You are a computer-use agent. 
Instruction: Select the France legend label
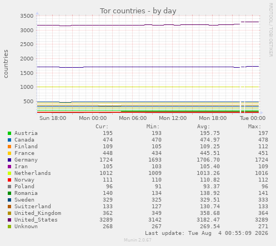24,153
